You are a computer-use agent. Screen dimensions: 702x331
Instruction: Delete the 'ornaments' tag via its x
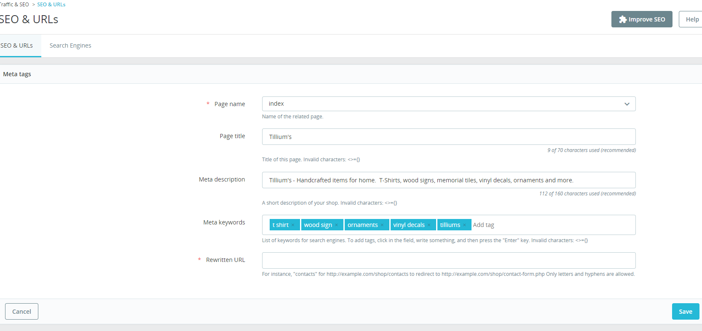click(x=382, y=225)
